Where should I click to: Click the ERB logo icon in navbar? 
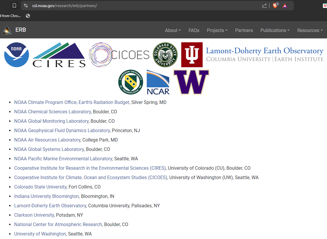coord(7,30)
